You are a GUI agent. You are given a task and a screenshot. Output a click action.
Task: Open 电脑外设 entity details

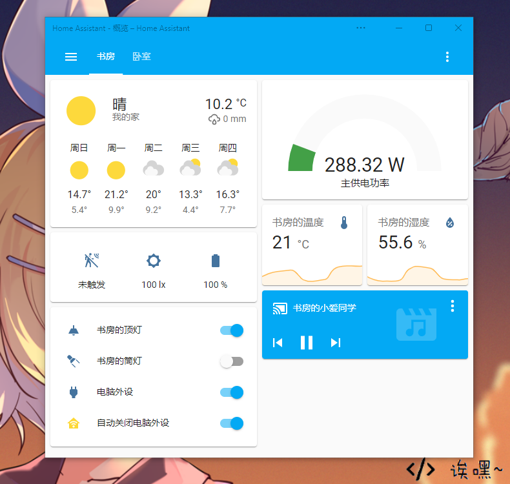point(115,392)
